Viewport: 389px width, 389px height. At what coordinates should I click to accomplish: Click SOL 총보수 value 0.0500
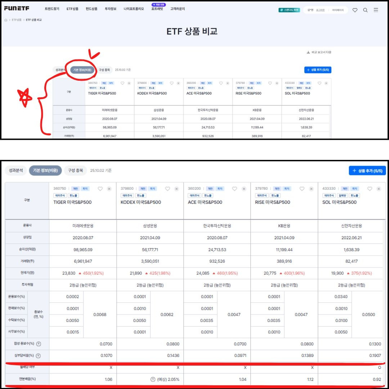[x=368, y=314]
